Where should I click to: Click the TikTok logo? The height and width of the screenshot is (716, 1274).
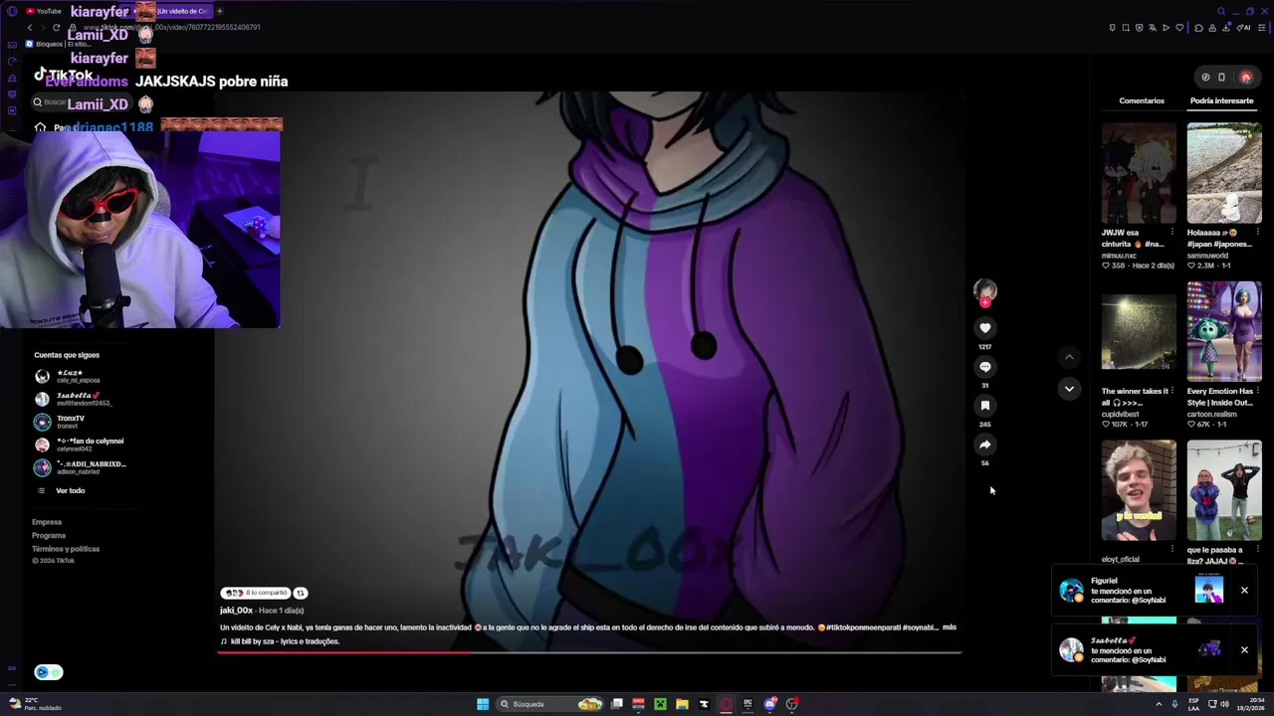pos(64,75)
